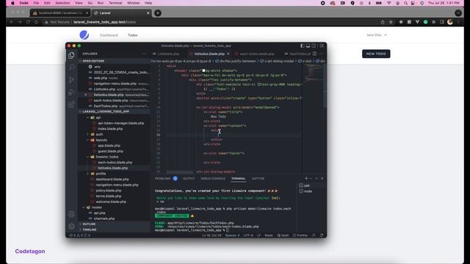Click the errors and warnings status bar indicator
Viewport: 470px width, 264px height.
80,235
